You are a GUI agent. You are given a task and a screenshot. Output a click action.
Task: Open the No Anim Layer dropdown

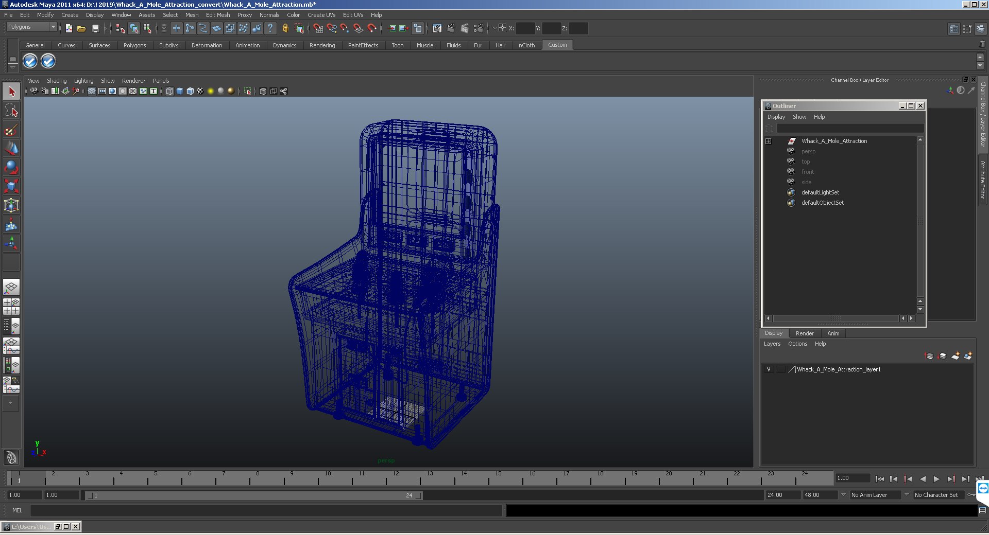[875, 495]
